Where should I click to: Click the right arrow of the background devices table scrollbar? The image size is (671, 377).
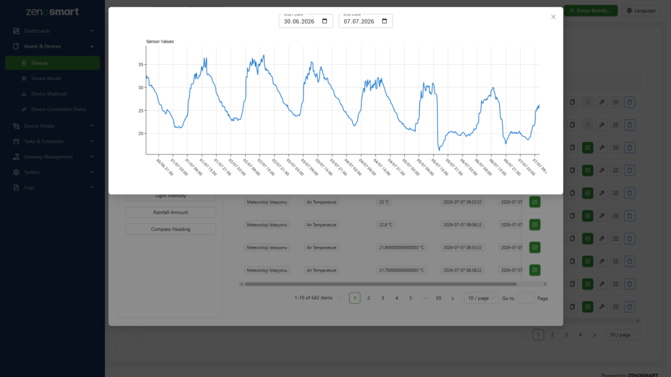click(x=638, y=321)
